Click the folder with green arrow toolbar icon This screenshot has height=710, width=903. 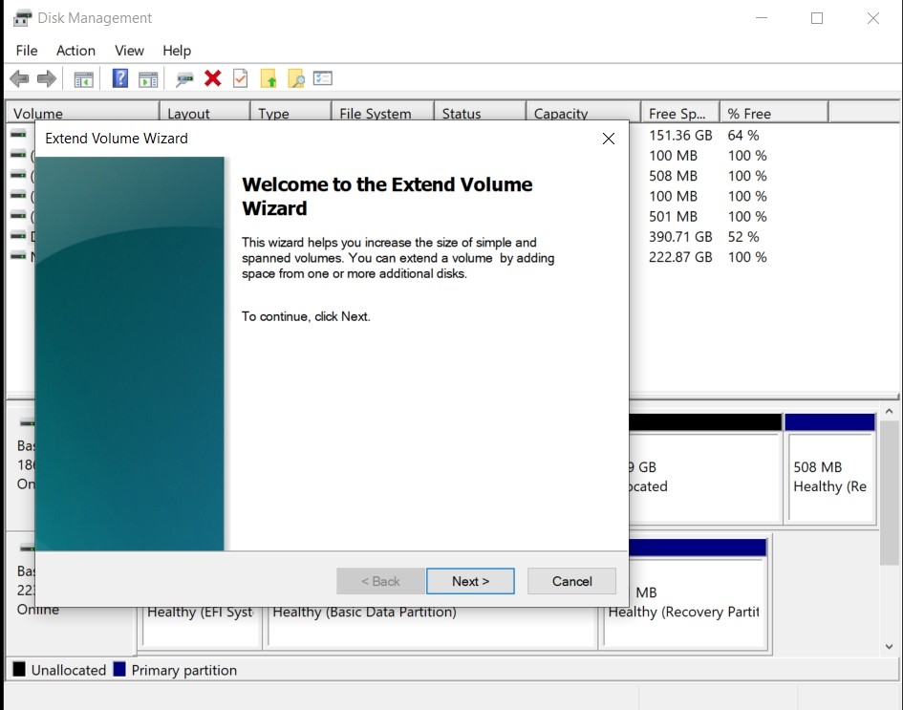click(270, 77)
